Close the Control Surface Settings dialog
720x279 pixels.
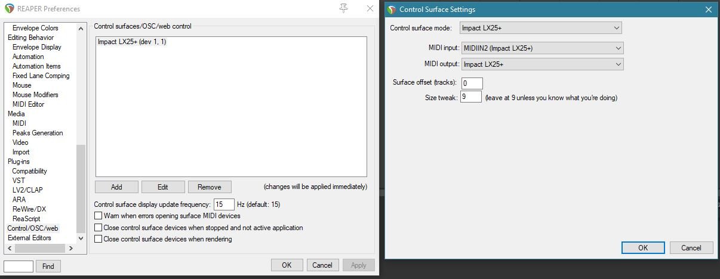(709, 10)
